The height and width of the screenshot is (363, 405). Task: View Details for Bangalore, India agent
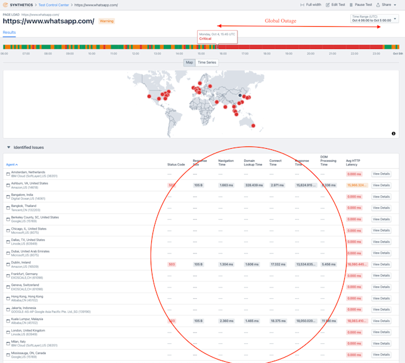(x=381, y=196)
